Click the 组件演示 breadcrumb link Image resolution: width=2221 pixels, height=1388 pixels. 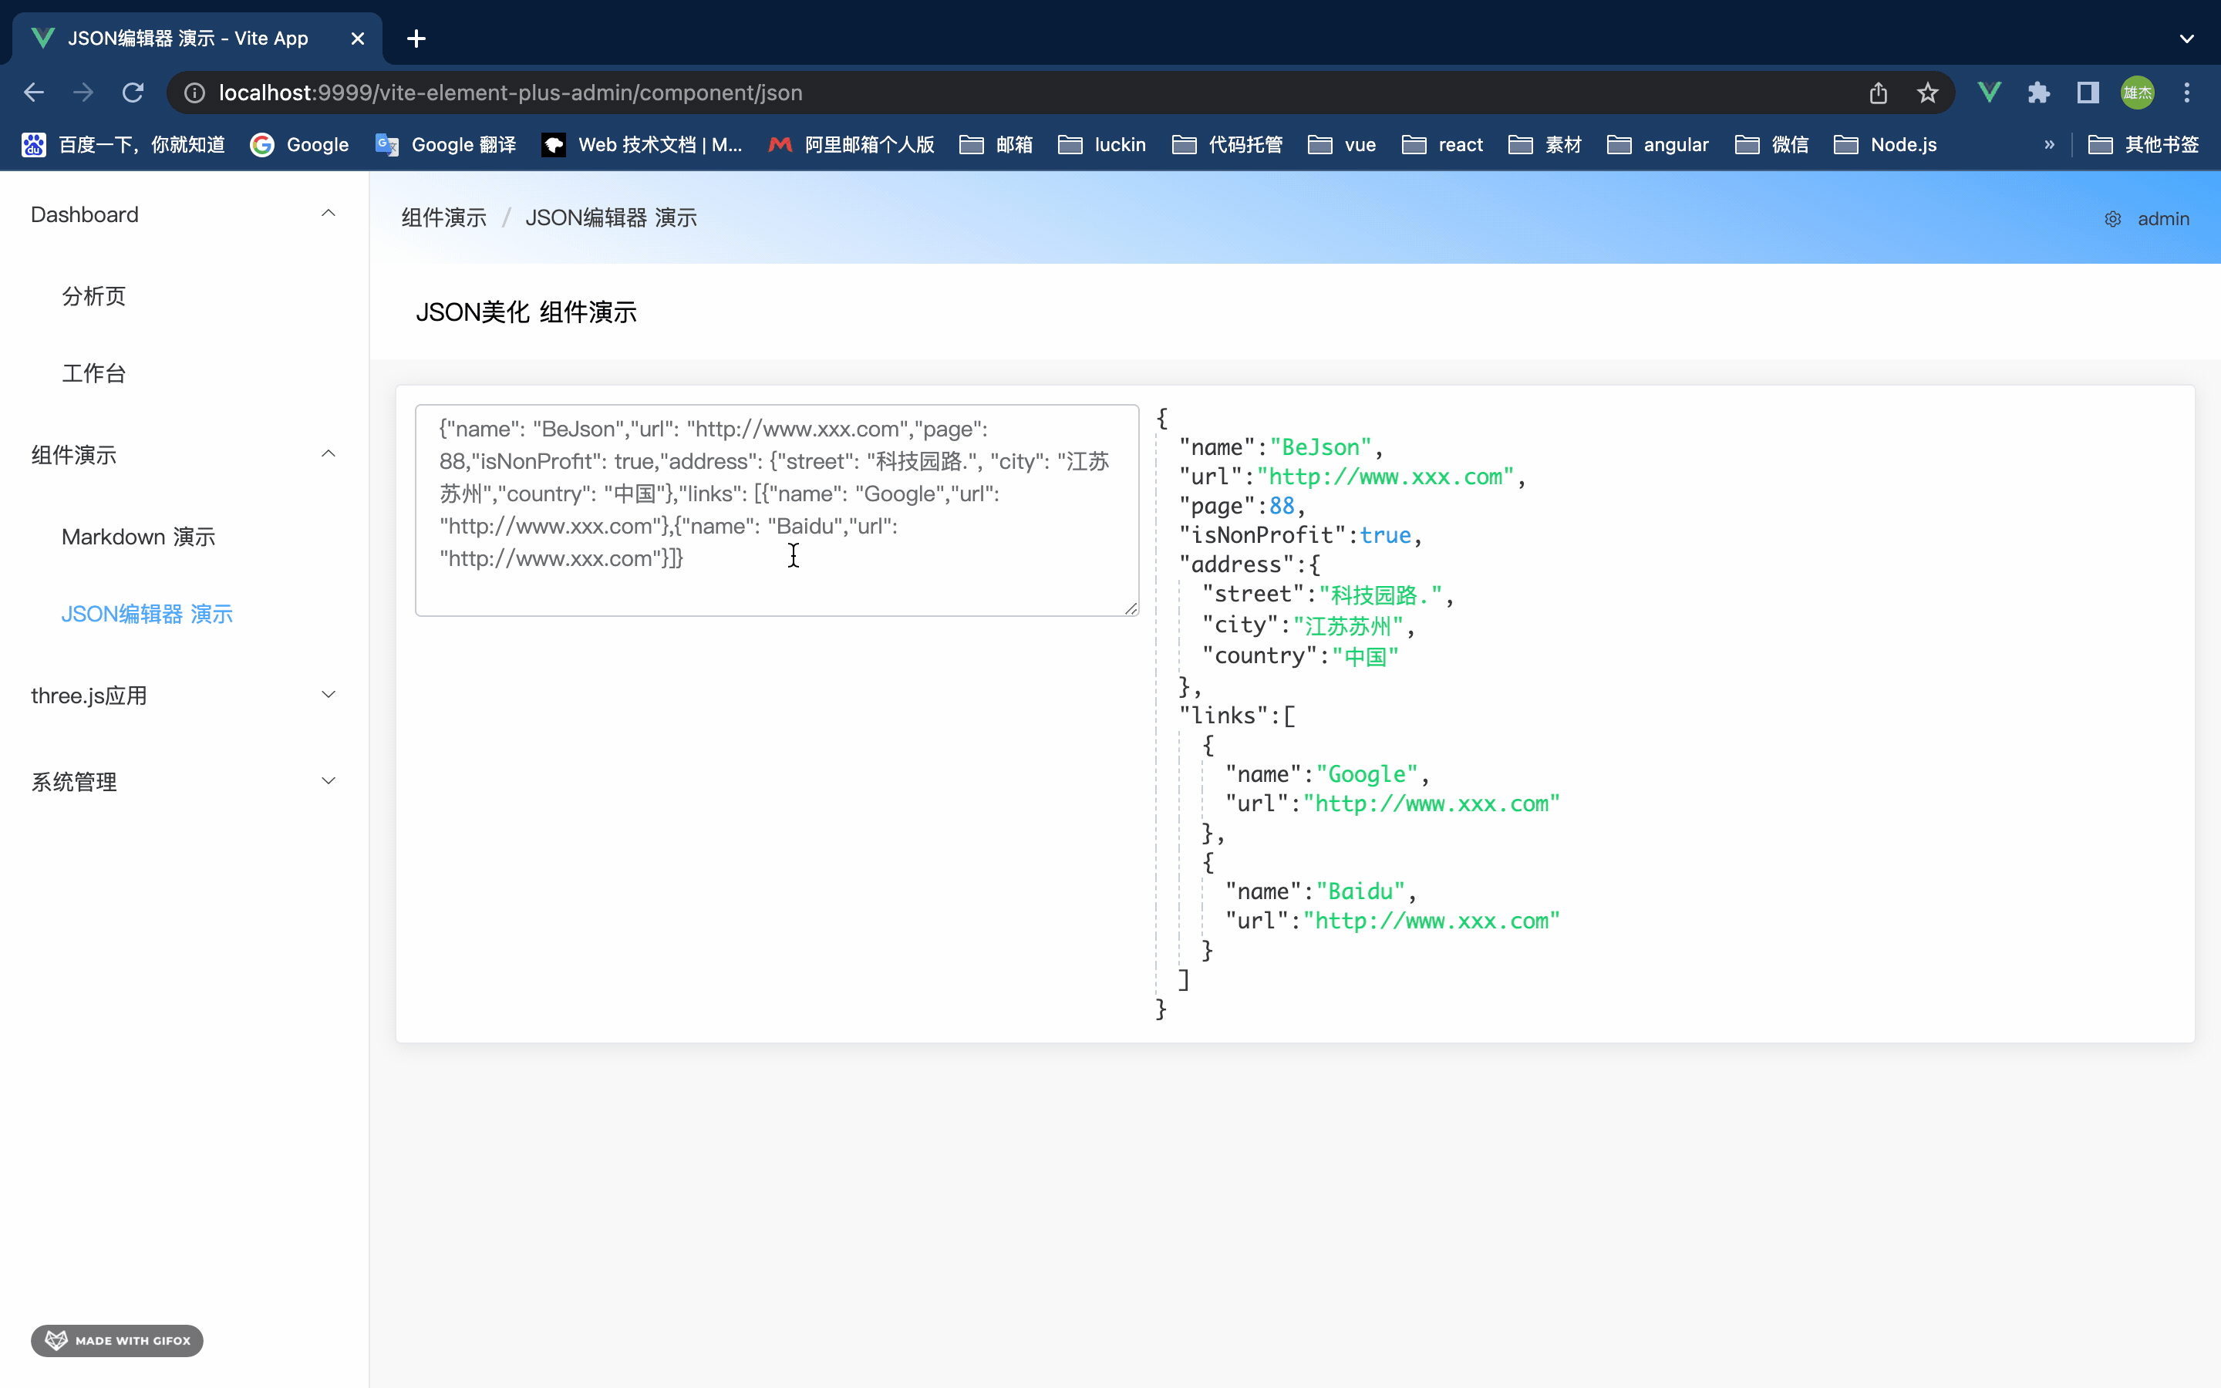444,218
